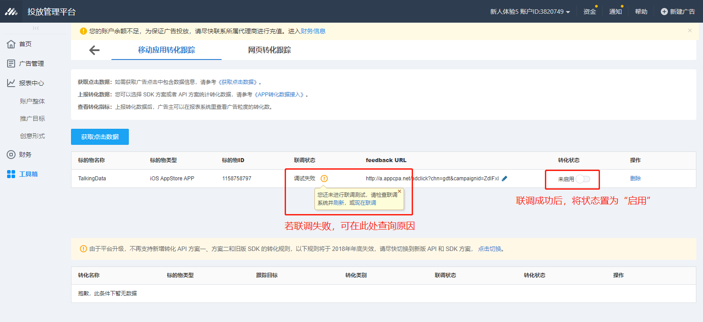Open 财务 in the sidebar

tap(25, 155)
